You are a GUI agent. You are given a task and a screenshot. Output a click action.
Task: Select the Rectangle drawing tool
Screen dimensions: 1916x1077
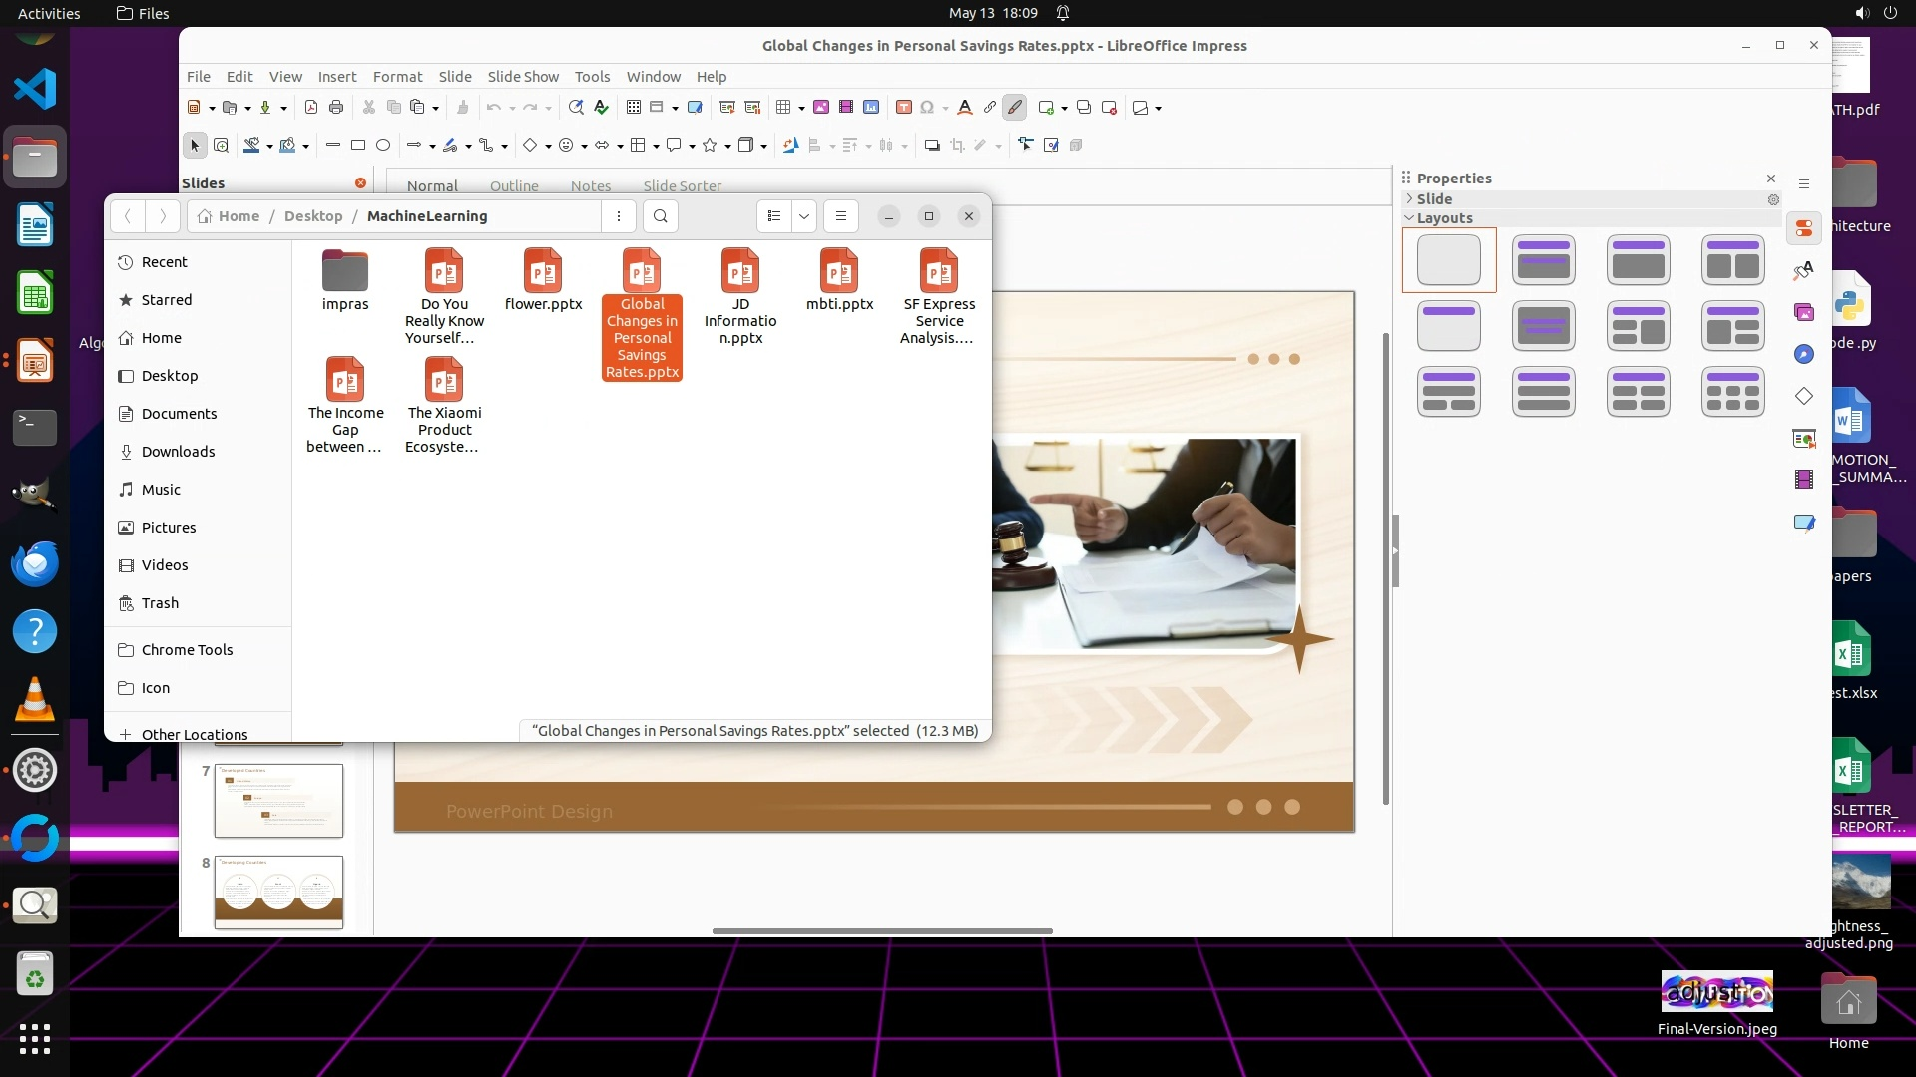coord(358,146)
